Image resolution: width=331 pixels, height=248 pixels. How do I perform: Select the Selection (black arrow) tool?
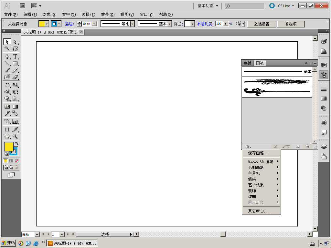point(7,42)
